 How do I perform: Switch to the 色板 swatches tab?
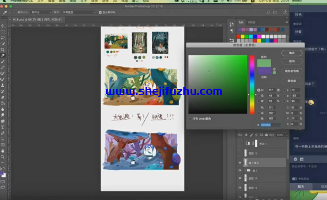coord(241,22)
